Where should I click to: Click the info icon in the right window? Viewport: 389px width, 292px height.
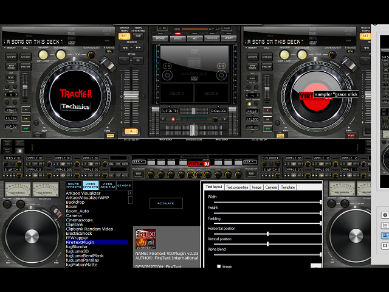pos(385,215)
